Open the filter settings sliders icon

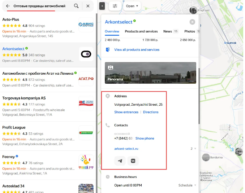coord(115,6)
